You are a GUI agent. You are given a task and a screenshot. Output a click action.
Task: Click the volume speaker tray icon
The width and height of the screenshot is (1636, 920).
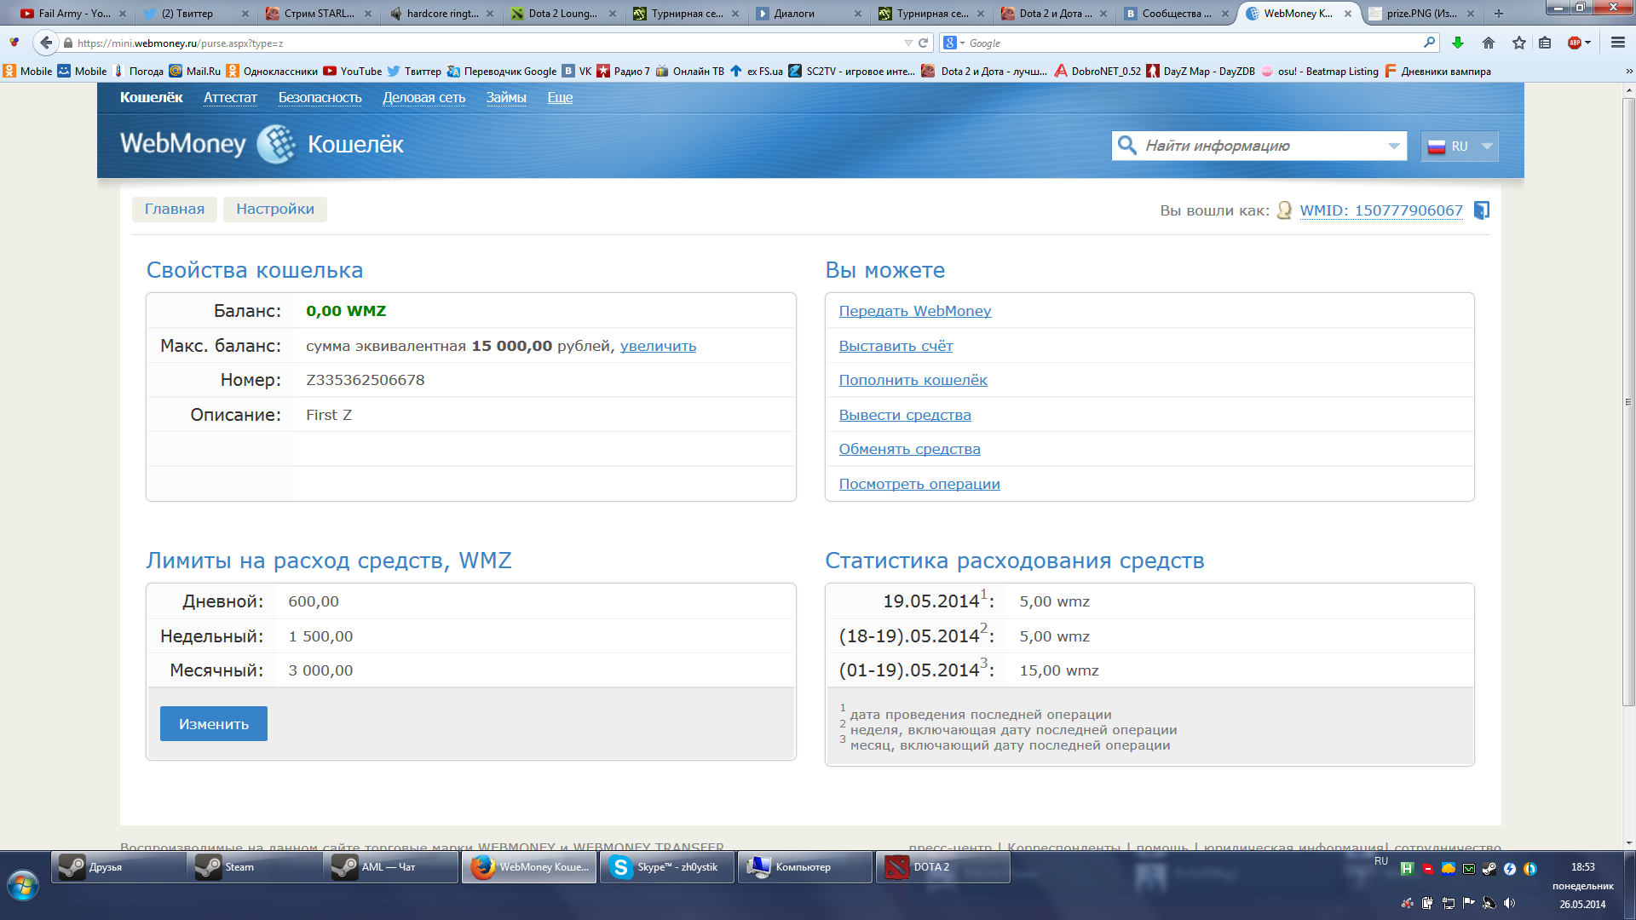coord(1509,903)
